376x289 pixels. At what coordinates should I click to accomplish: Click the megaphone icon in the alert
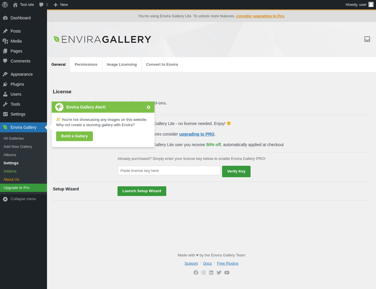59,107
